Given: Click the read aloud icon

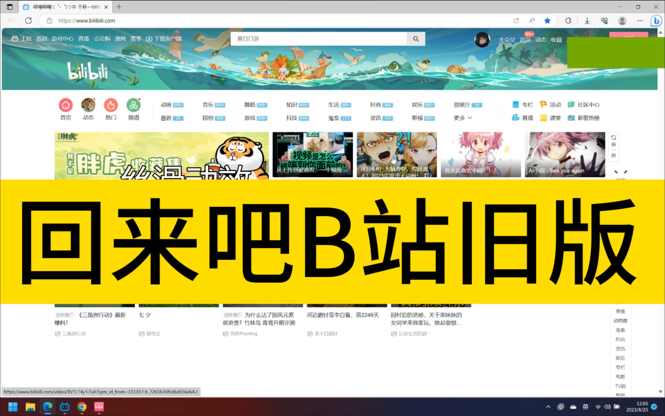Looking at the screenshot, I should pyautogui.click(x=532, y=21).
